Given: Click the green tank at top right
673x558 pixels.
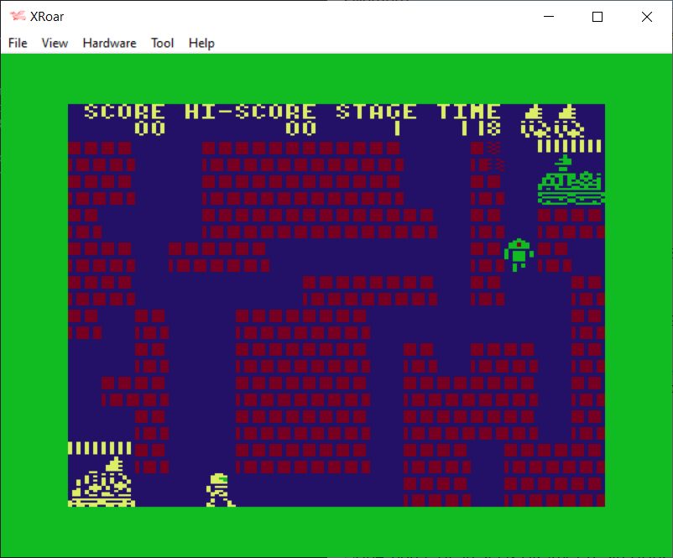Looking at the screenshot, I should (571, 183).
